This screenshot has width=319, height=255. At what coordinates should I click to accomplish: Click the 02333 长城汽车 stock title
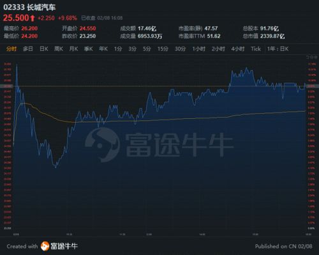point(29,7)
